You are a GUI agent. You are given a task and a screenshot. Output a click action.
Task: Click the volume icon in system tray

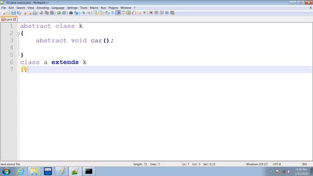click(x=289, y=172)
